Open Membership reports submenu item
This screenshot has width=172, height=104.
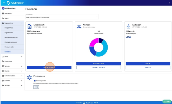[x=12, y=37]
